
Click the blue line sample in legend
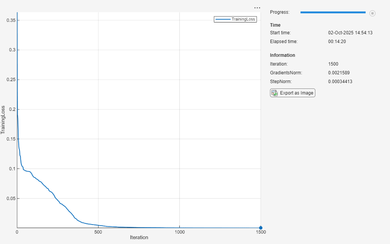click(x=223, y=19)
